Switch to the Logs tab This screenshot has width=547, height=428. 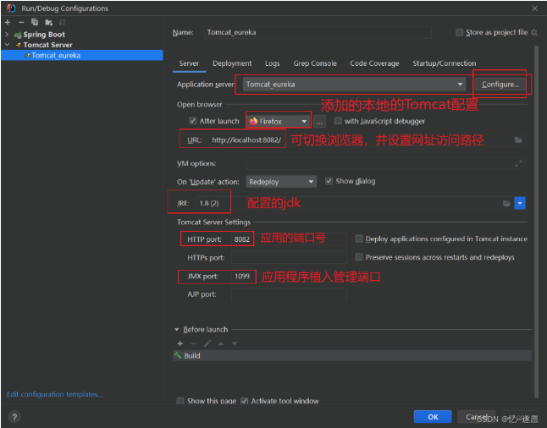(x=272, y=63)
